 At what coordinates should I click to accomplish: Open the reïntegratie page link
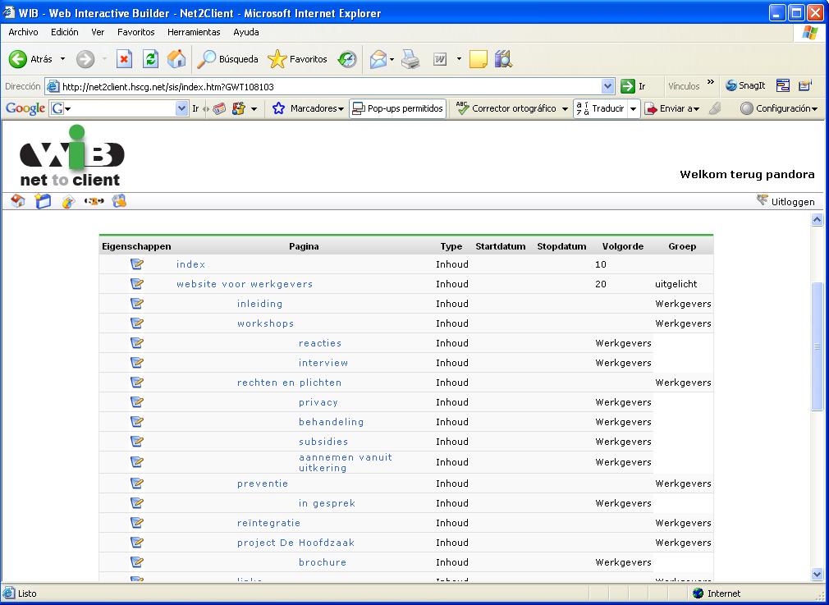coord(268,523)
